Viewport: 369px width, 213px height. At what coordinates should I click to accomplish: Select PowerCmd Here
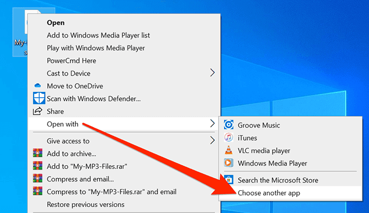pyautogui.click(x=71, y=61)
